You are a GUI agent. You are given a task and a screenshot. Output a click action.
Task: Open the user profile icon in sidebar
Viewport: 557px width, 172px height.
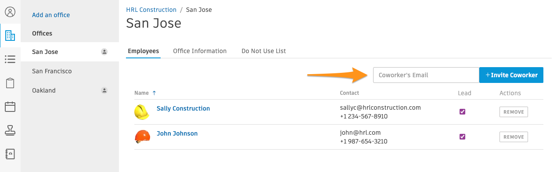click(10, 12)
